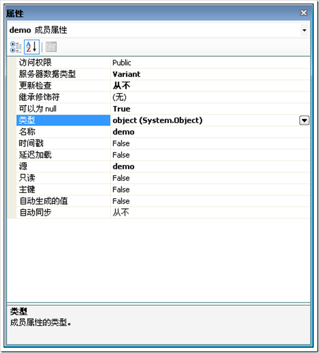This screenshot has width=319, height=353.
Task: Click the False value for 只读
Action: 210,178
